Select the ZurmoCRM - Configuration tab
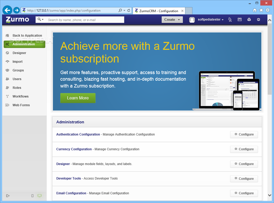Image resolution: width=274 pixels, height=203 pixels. click(x=158, y=11)
